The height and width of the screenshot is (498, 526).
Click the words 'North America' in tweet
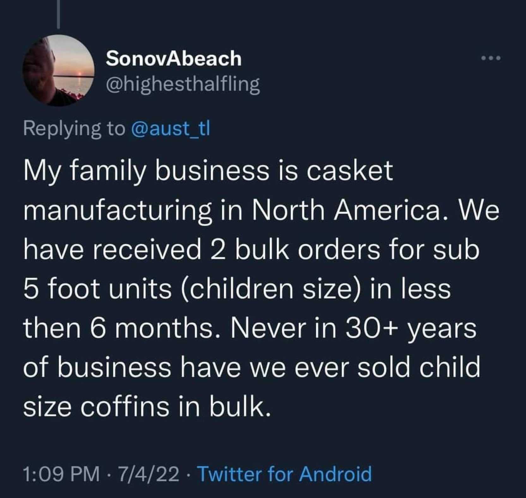[346, 211]
